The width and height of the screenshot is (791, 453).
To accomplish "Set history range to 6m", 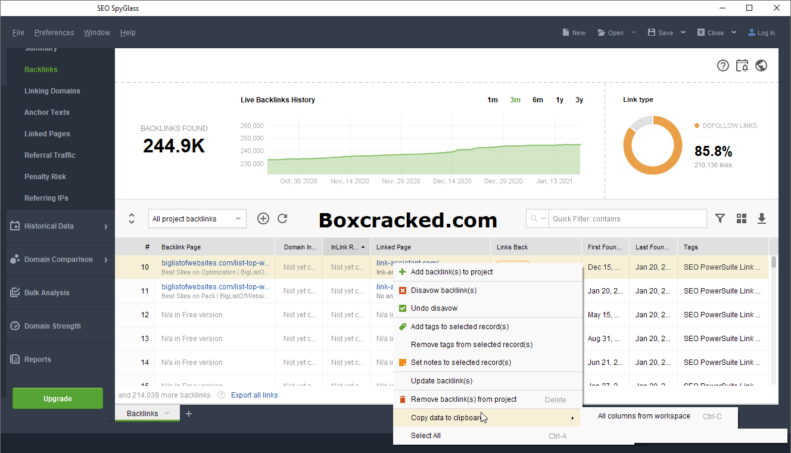I will pos(538,100).
